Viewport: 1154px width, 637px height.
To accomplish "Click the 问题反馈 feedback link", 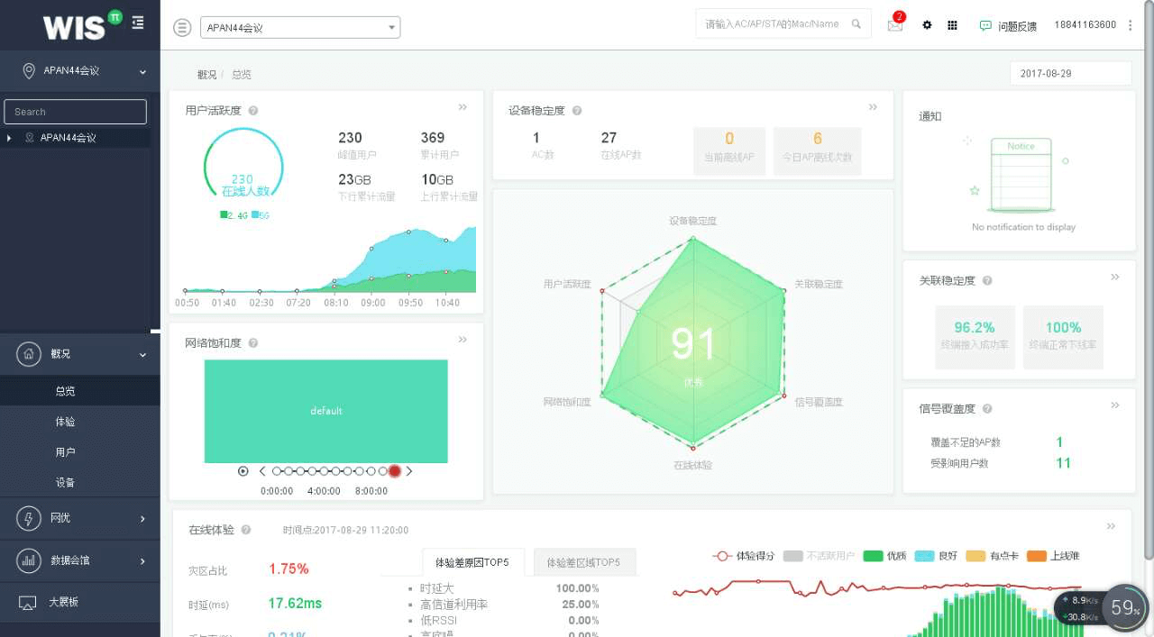I will (1008, 26).
